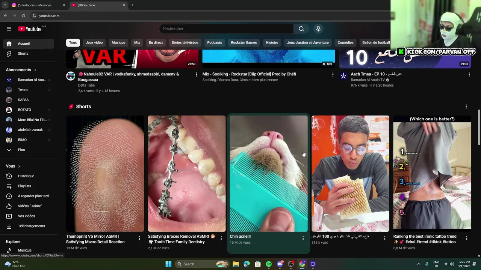The width and height of the screenshot is (481, 270).
Task: Select the Comédies filter chip
Action: (x=345, y=42)
